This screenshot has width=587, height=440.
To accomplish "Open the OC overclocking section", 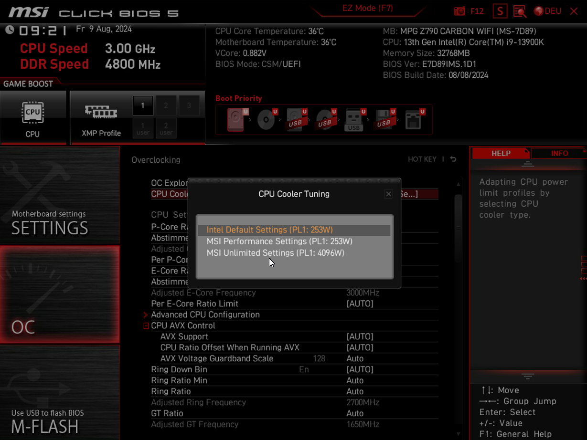I will [x=60, y=294].
